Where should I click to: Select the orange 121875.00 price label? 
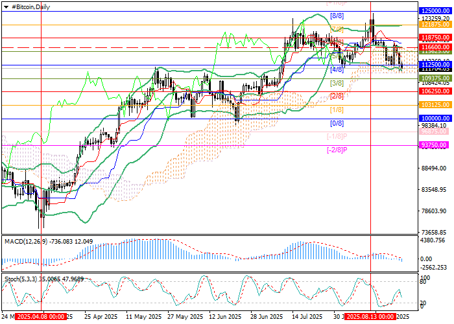click(435, 24)
